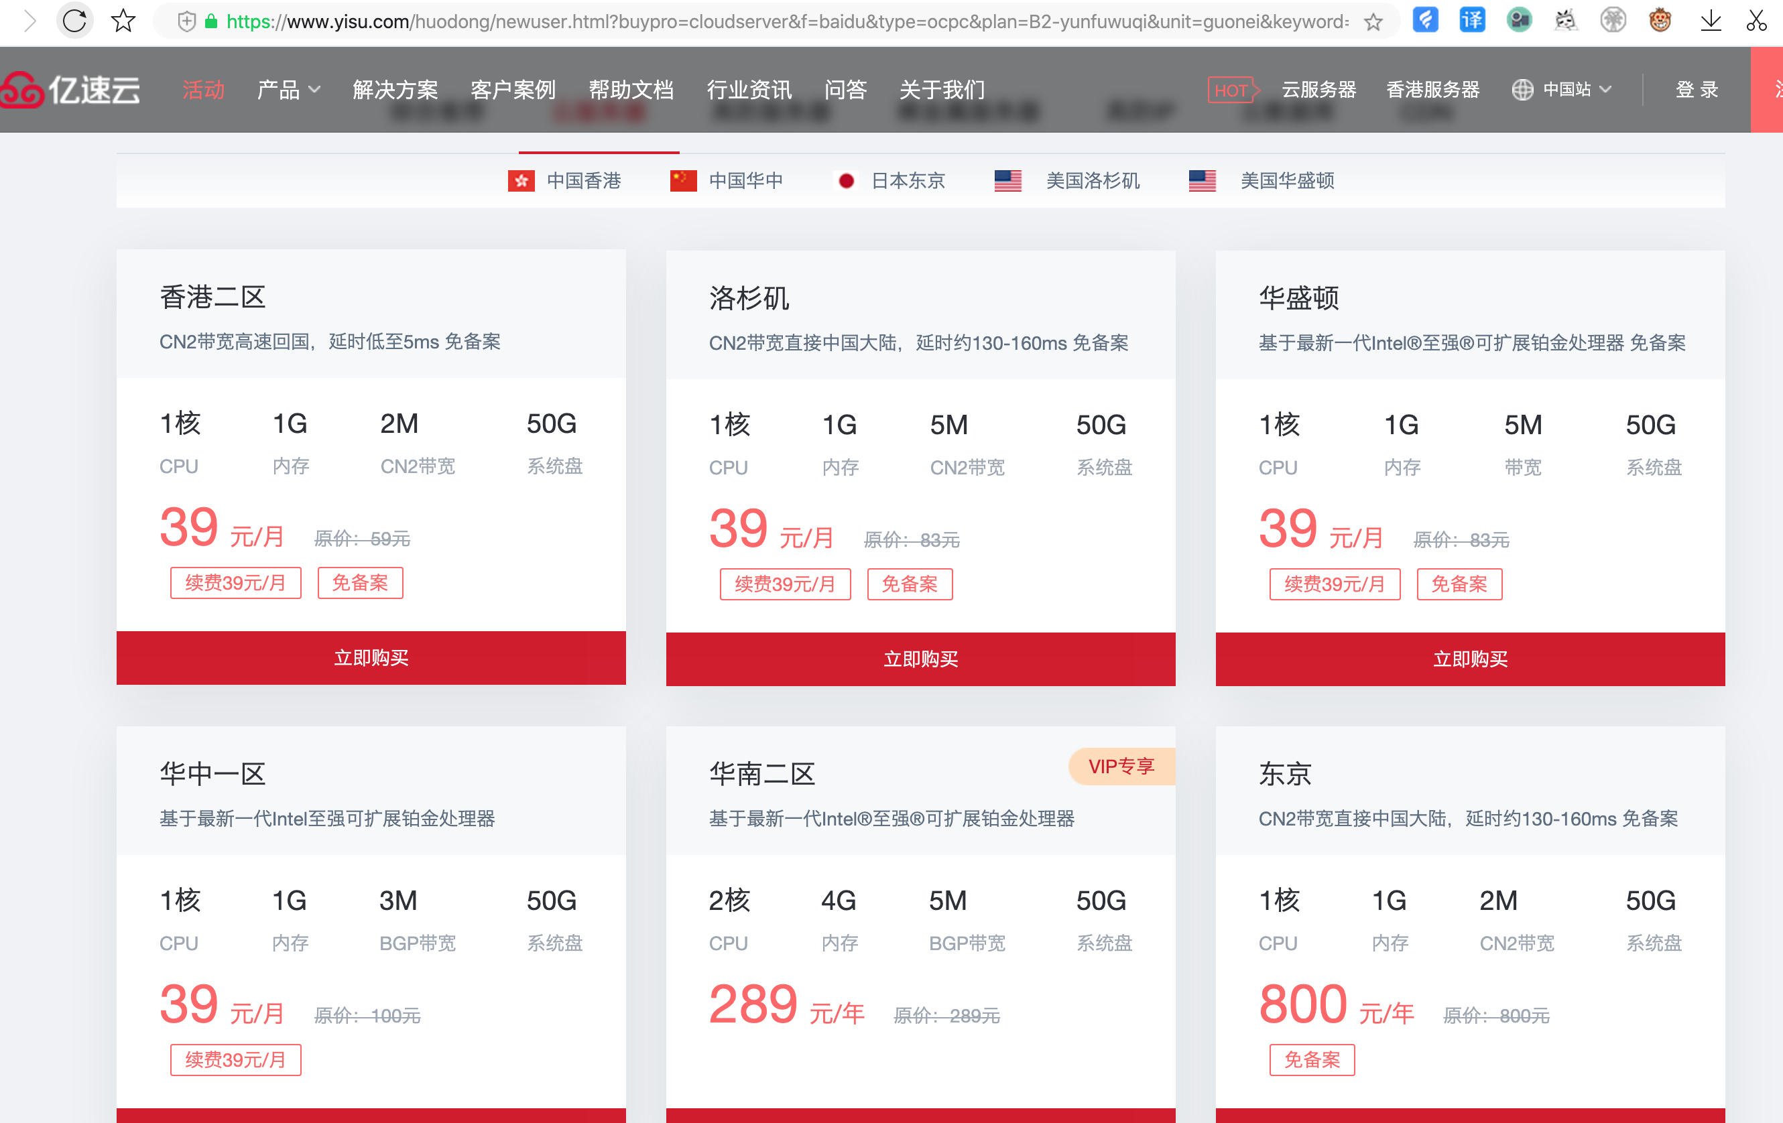
Task: Click the scissors screenshot icon
Action: pyautogui.click(x=1756, y=20)
